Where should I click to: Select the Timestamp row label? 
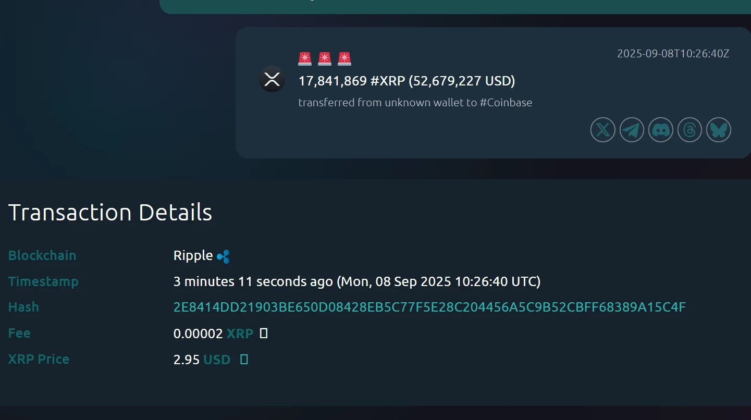43,281
